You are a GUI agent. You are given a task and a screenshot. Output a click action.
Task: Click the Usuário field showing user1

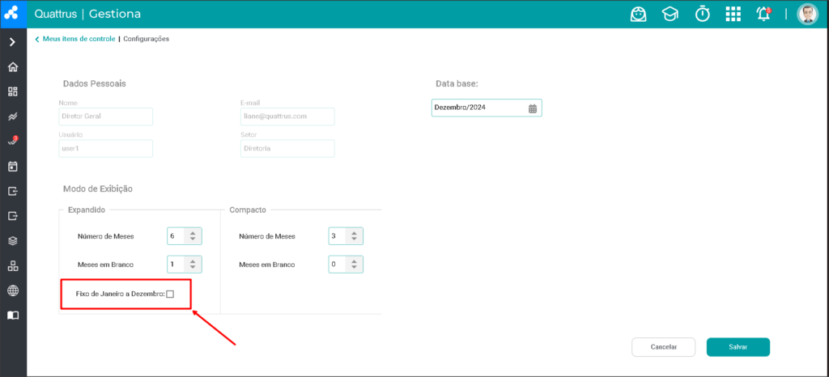(x=106, y=148)
